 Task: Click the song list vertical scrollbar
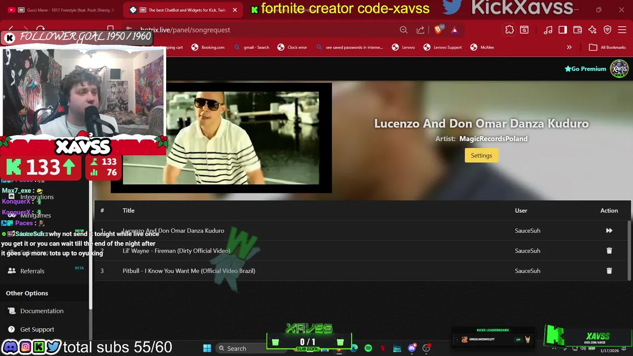point(630,250)
